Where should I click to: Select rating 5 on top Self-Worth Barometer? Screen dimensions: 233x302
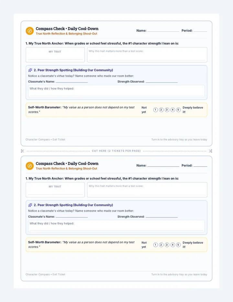(178, 110)
